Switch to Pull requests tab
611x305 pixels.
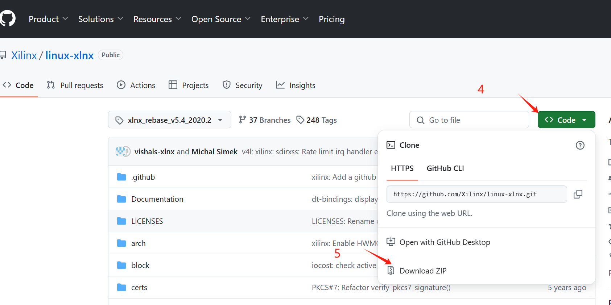75,85
